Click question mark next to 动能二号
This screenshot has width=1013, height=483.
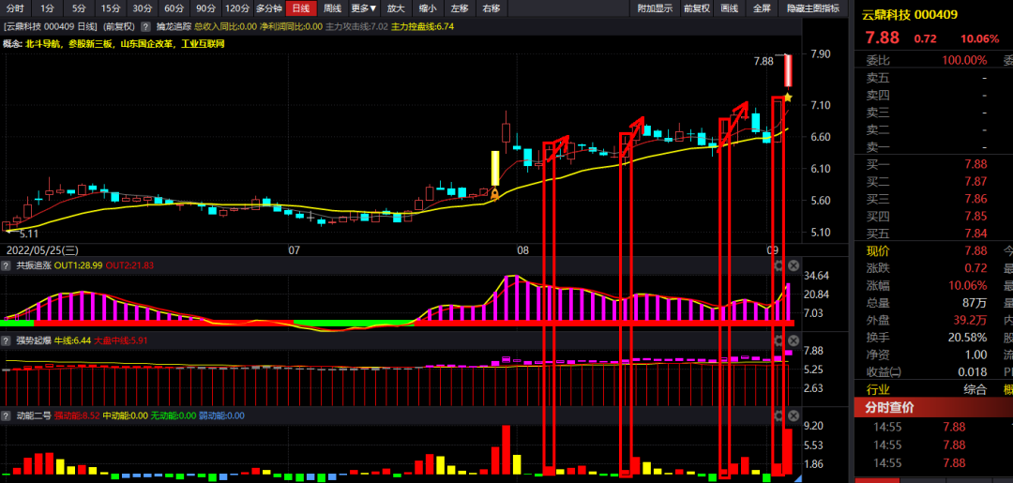click(7, 415)
